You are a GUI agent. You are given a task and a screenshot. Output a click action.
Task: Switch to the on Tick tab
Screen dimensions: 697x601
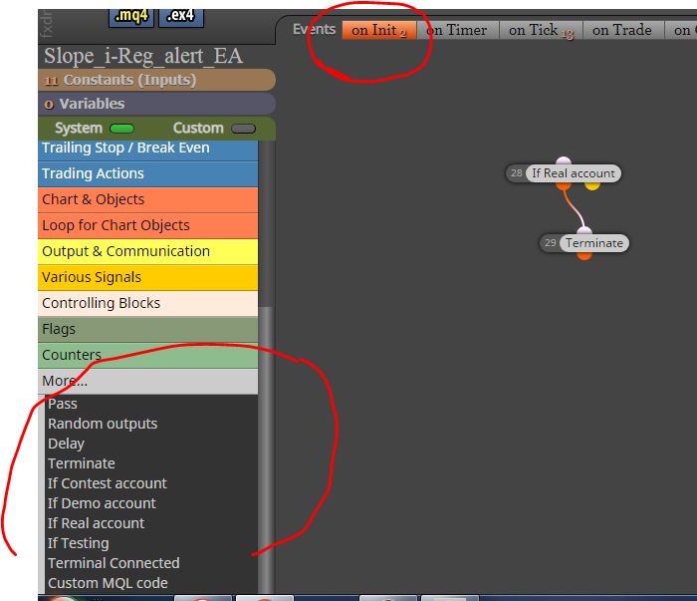(x=541, y=30)
